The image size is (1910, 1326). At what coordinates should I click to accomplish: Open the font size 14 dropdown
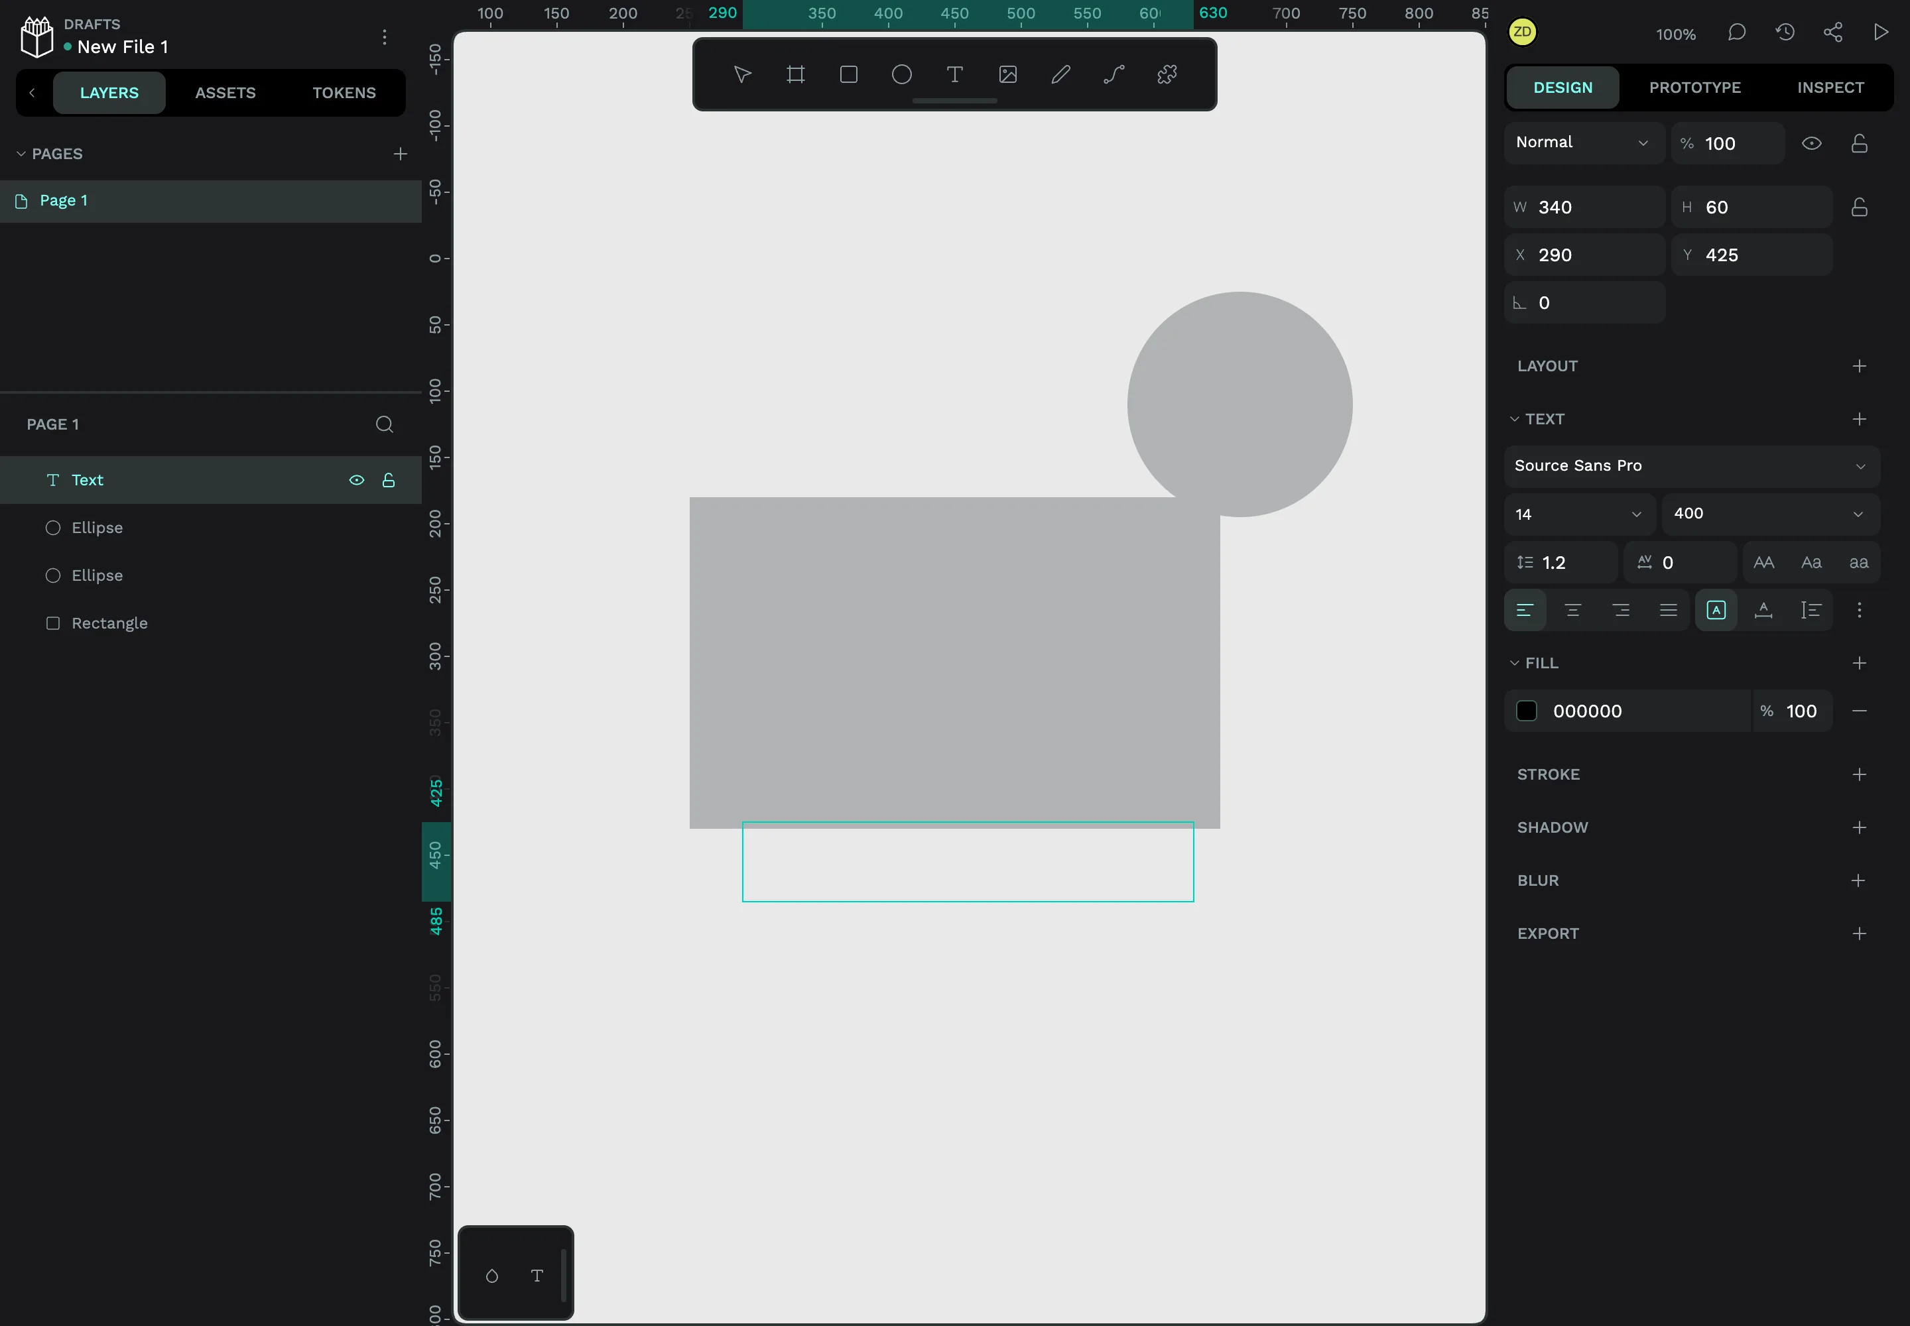1579,514
